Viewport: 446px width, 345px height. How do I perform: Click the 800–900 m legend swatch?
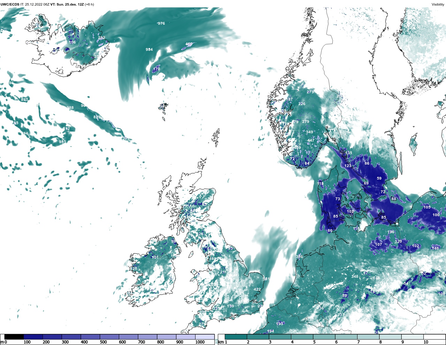tap(167, 337)
